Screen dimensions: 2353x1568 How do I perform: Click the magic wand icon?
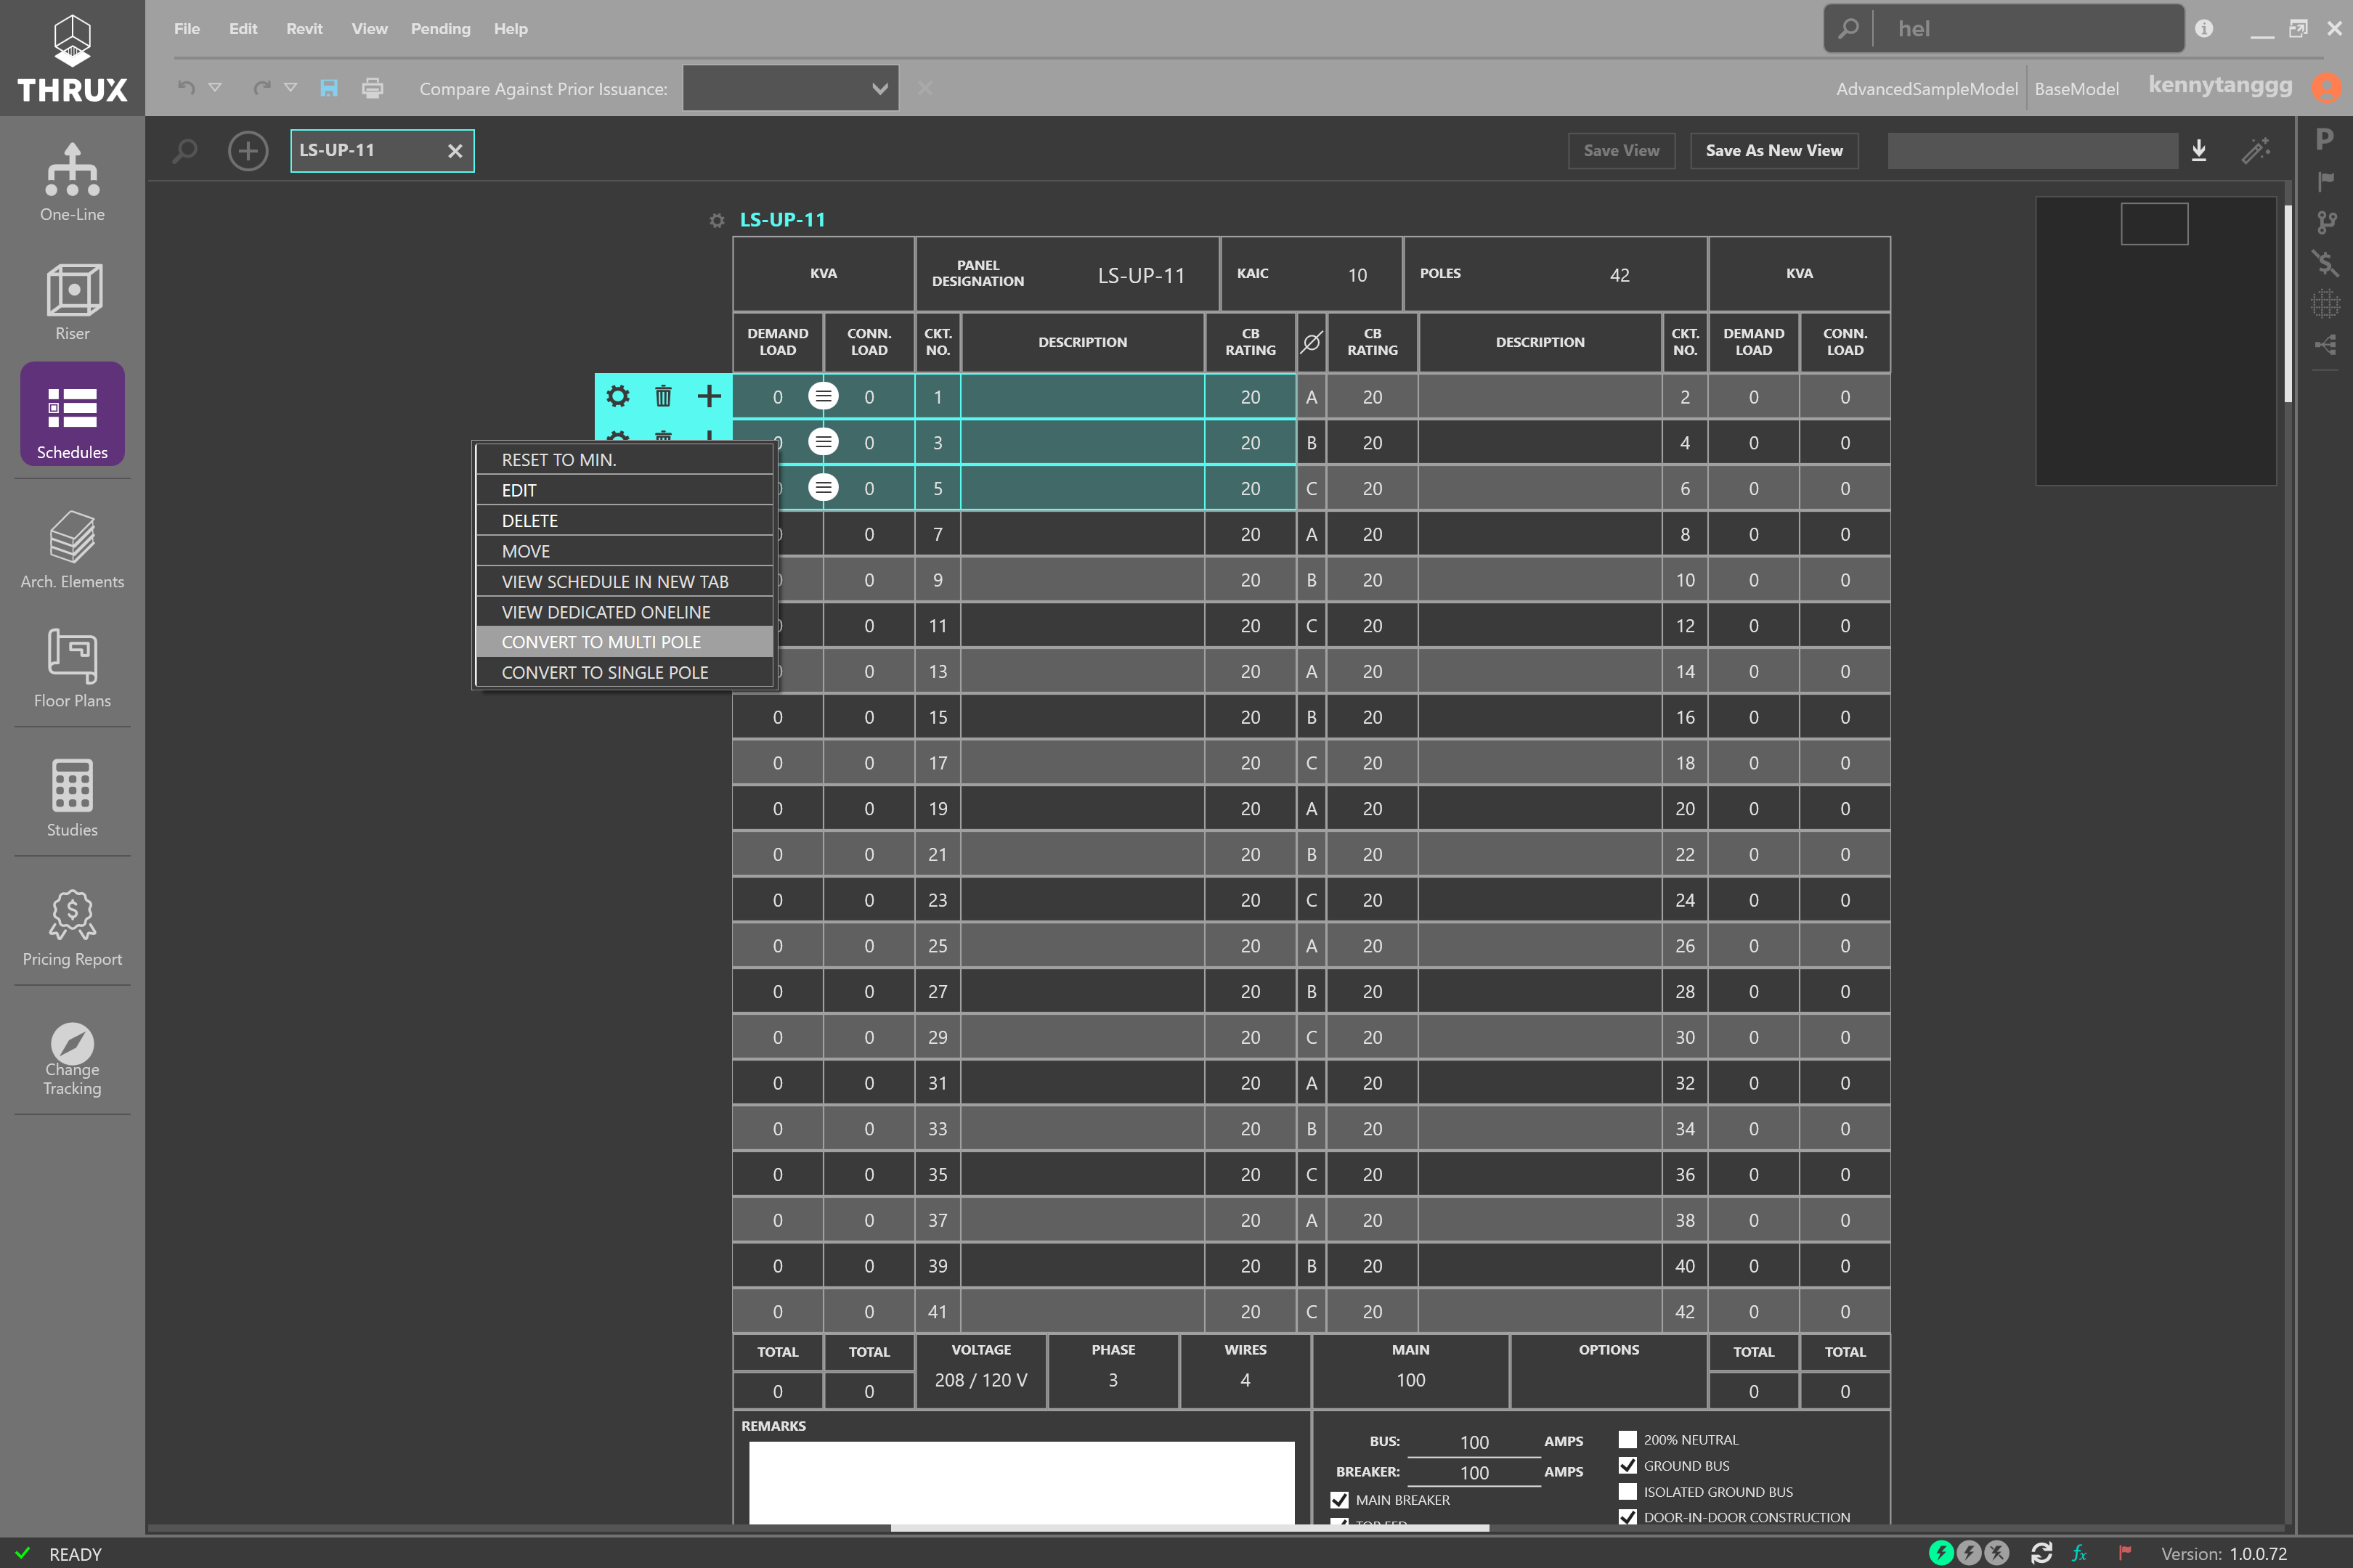pos(2256,151)
